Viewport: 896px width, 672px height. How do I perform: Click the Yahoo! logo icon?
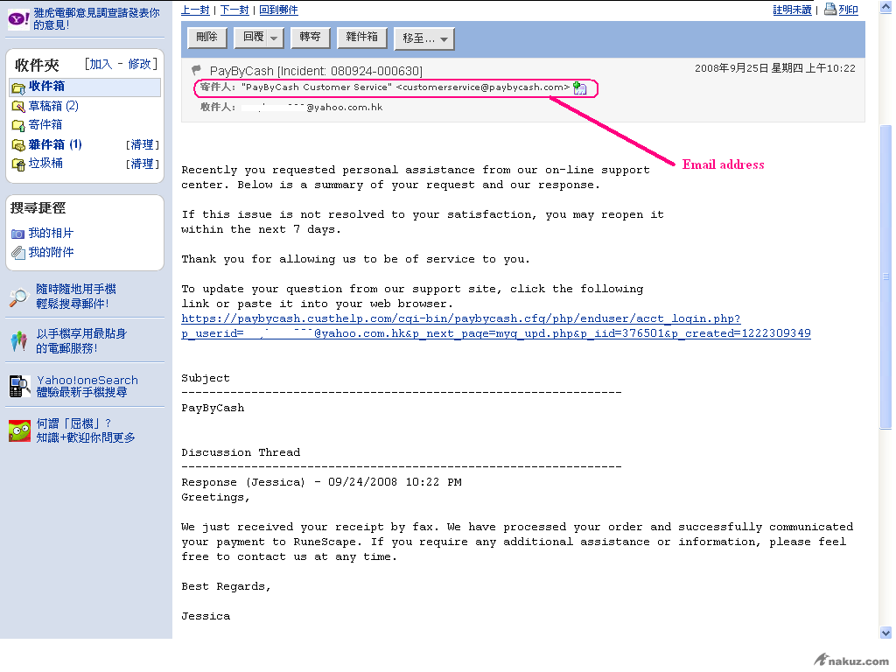tap(18, 19)
